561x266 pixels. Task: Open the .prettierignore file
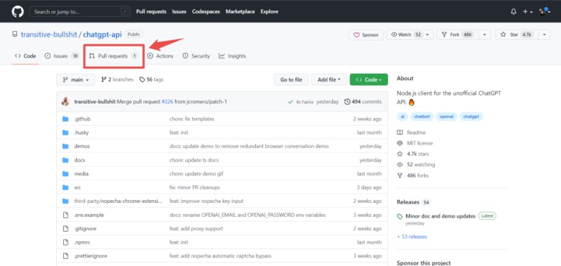click(x=90, y=256)
